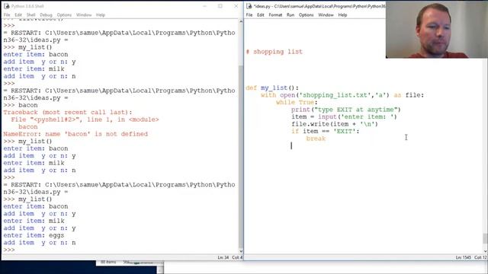Click the shell scrollbar up arrow
This screenshot has width=488, height=274.
coord(241,22)
